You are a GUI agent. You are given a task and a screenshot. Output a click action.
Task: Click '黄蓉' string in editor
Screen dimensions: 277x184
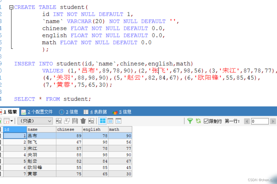[64, 85]
